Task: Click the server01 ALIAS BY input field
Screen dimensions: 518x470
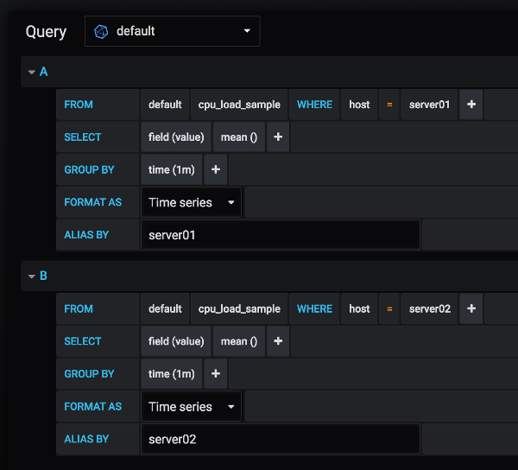Action: (280, 235)
